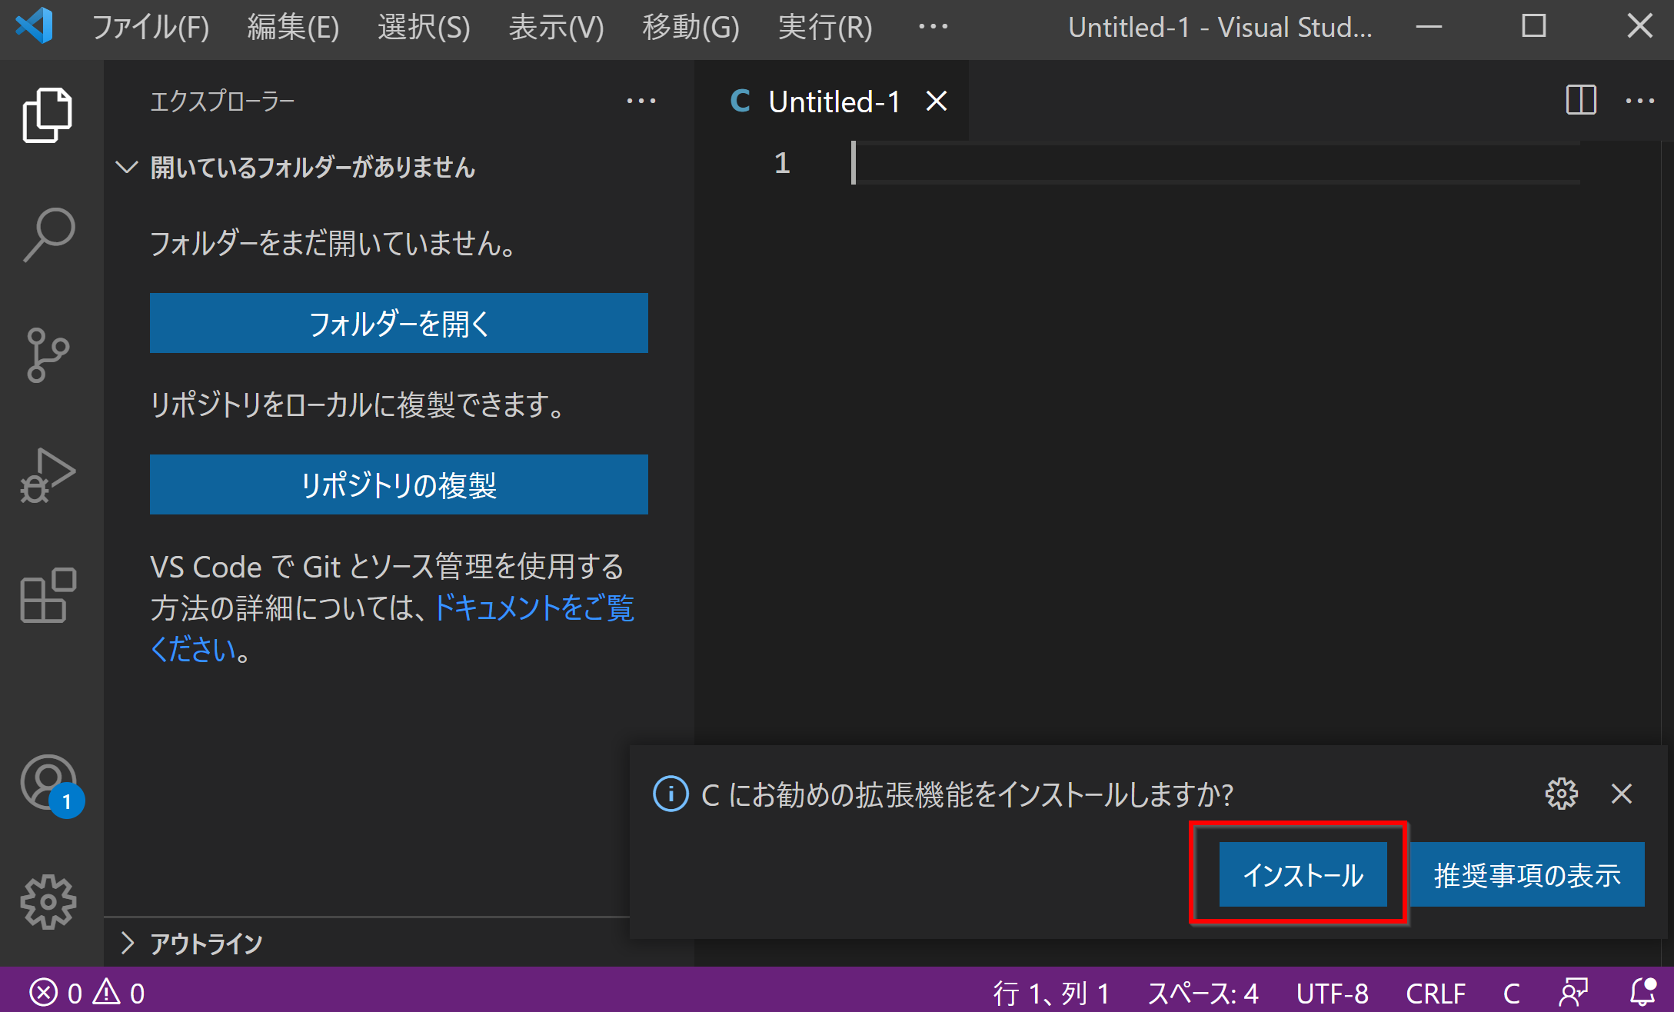1674x1012 pixels.
Task: Open the 実行(R) menu
Action: pos(824,27)
